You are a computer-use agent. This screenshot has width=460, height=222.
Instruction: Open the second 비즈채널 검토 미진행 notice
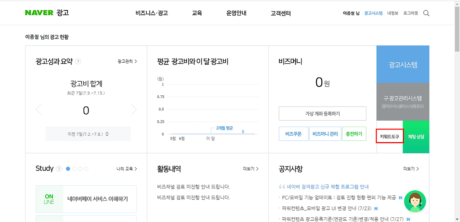pyautogui.click(x=193, y=198)
